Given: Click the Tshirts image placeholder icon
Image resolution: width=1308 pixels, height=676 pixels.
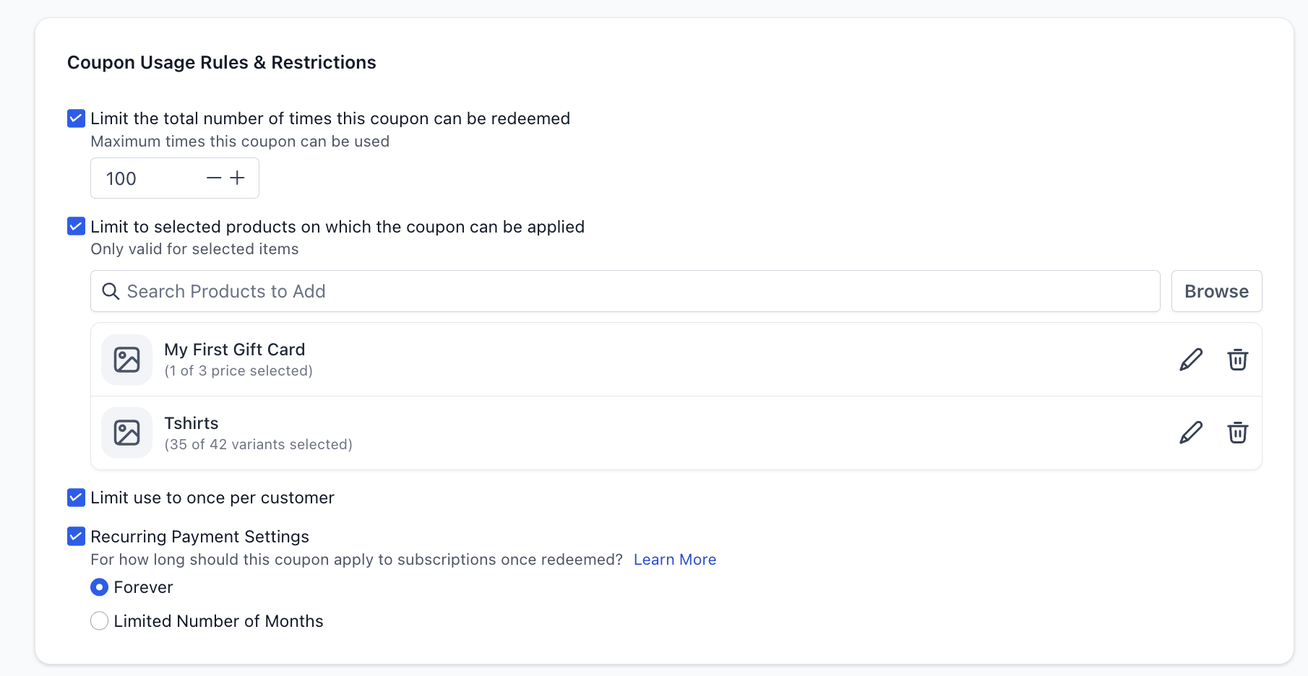Looking at the screenshot, I should [x=127, y=433].
